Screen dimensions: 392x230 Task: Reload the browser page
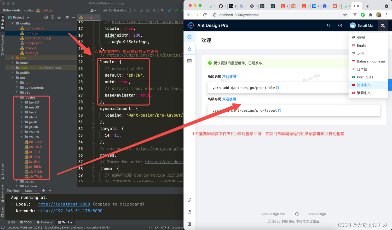tap(205, 15)
